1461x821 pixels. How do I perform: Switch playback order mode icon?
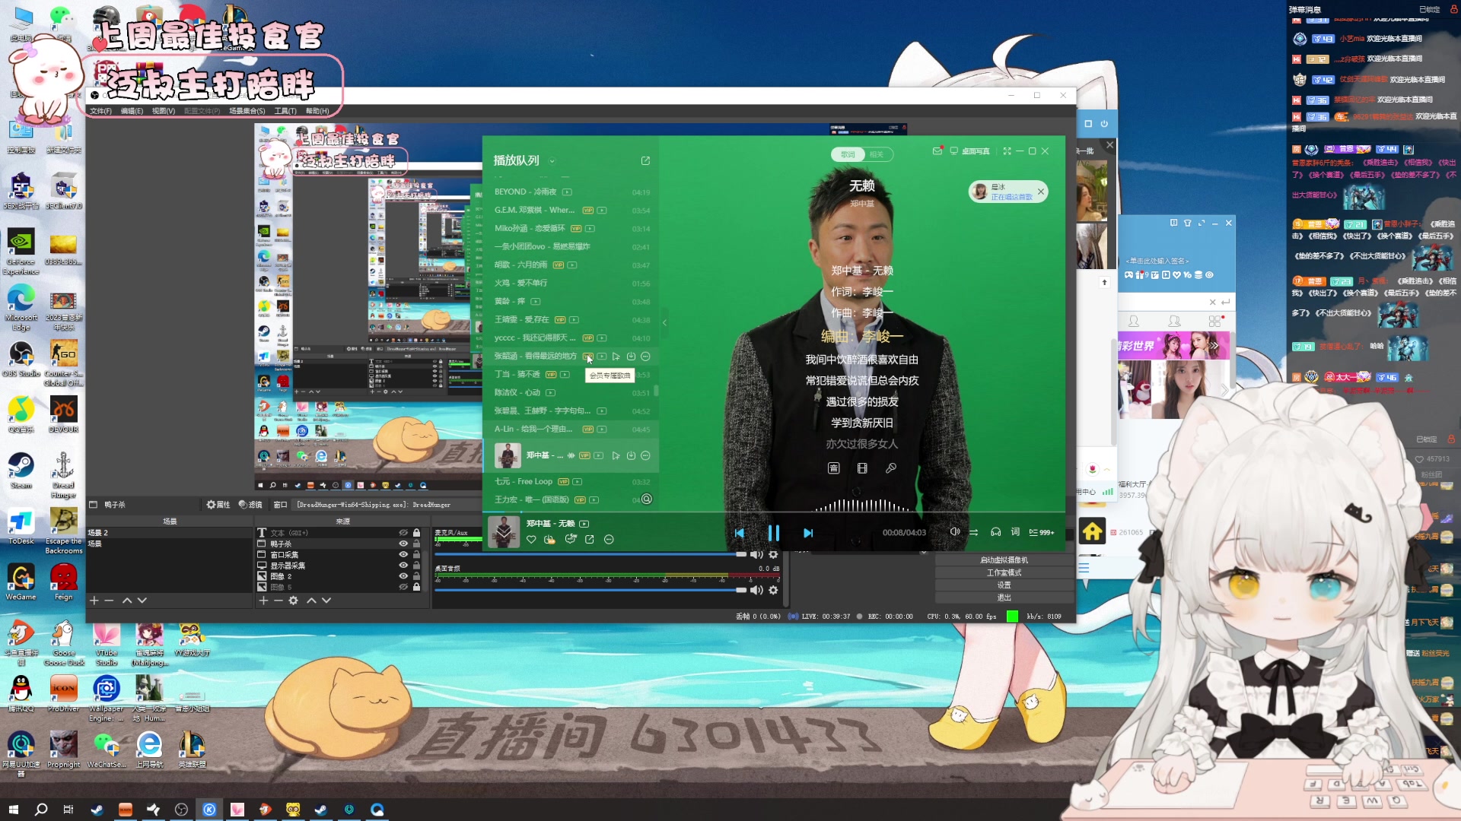(x=973, y=532)
